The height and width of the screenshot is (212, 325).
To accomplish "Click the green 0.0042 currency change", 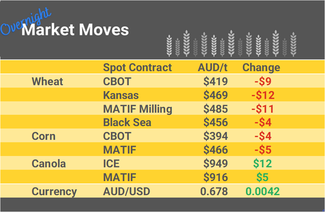I will pyautogui.click(x=263, y=191).
